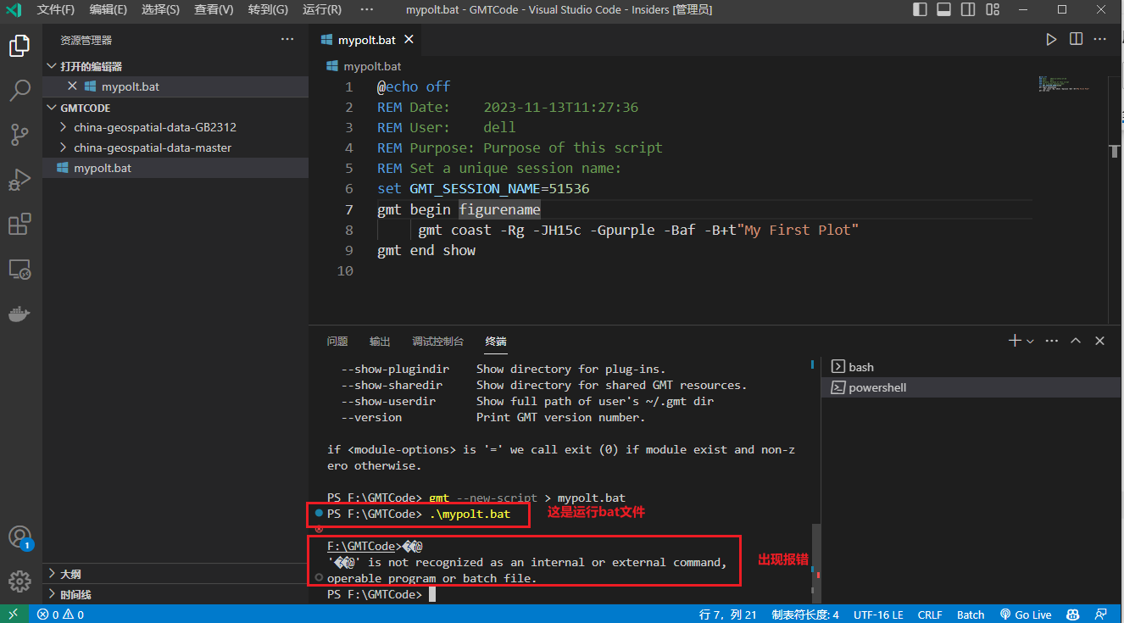Click the editor minimap preview
The image size is (1124, 623).
pos(1063,83)
